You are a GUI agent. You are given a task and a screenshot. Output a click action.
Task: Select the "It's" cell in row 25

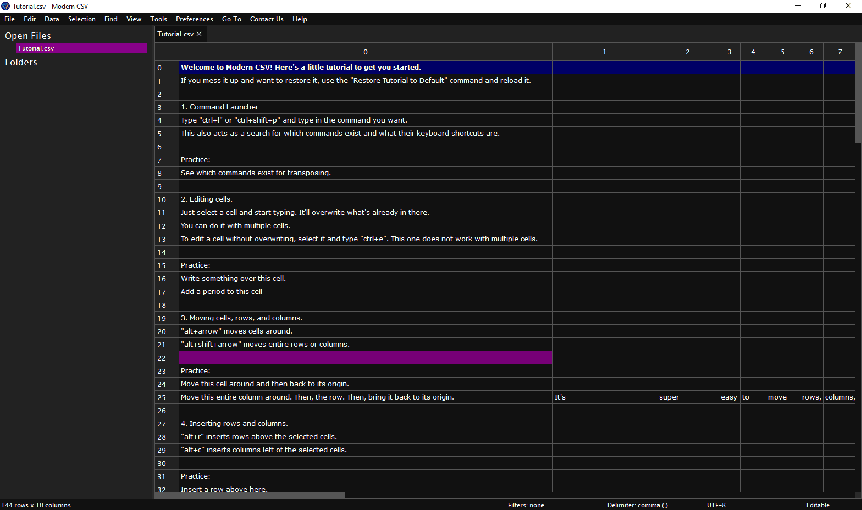pos(605,397)
